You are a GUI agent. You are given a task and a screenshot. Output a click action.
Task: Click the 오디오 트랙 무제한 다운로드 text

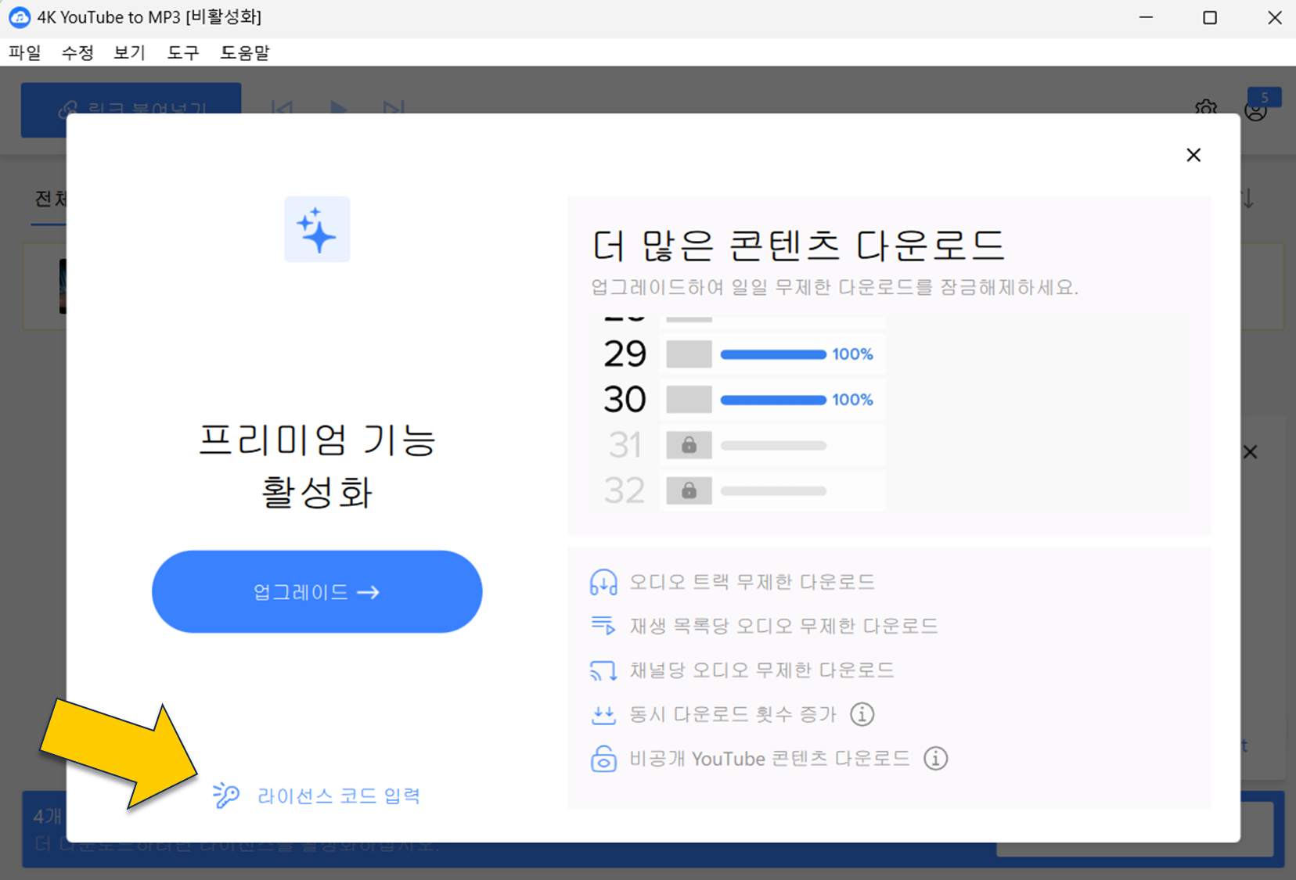752,582
